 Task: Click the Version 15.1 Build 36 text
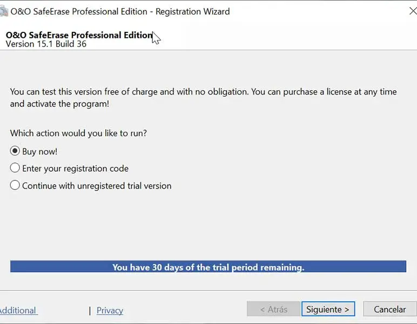click(x=46, y=44)
